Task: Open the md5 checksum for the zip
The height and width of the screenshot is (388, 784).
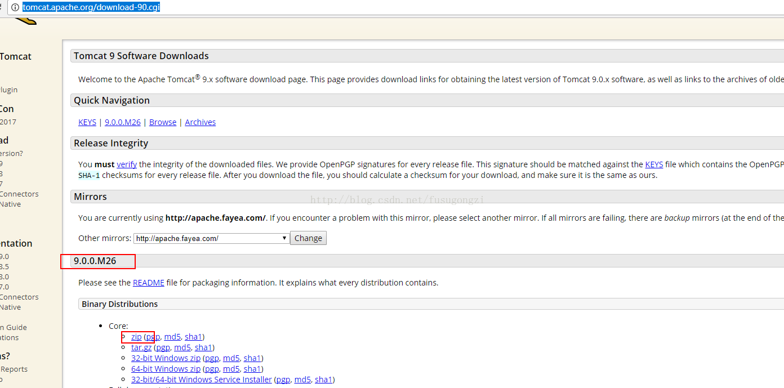Action: (172, 337)
